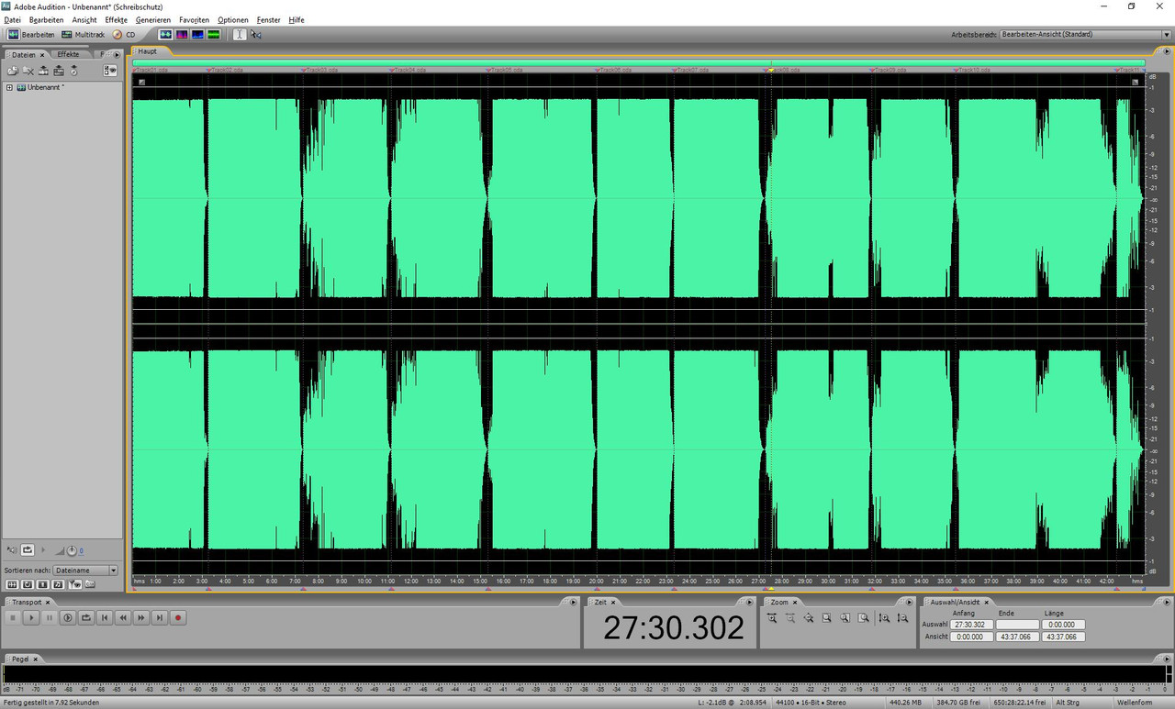The image size is (1175, 709).
Task: Click the zoom out full both axes icon
Action: pyautogui.click(x=809, y=617)
